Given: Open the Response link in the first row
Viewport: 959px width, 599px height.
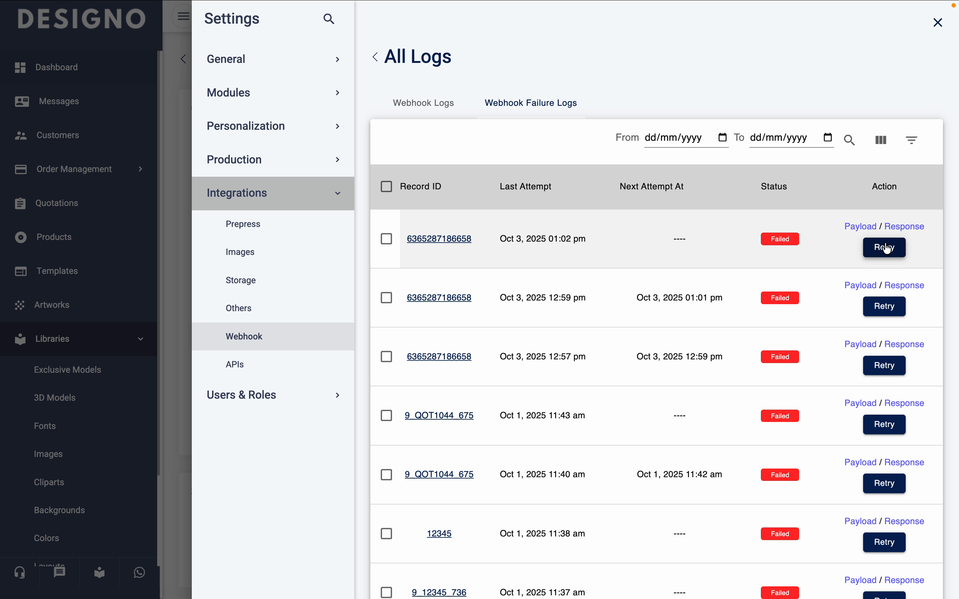Looking at the screenshot, I should point(904,226).
